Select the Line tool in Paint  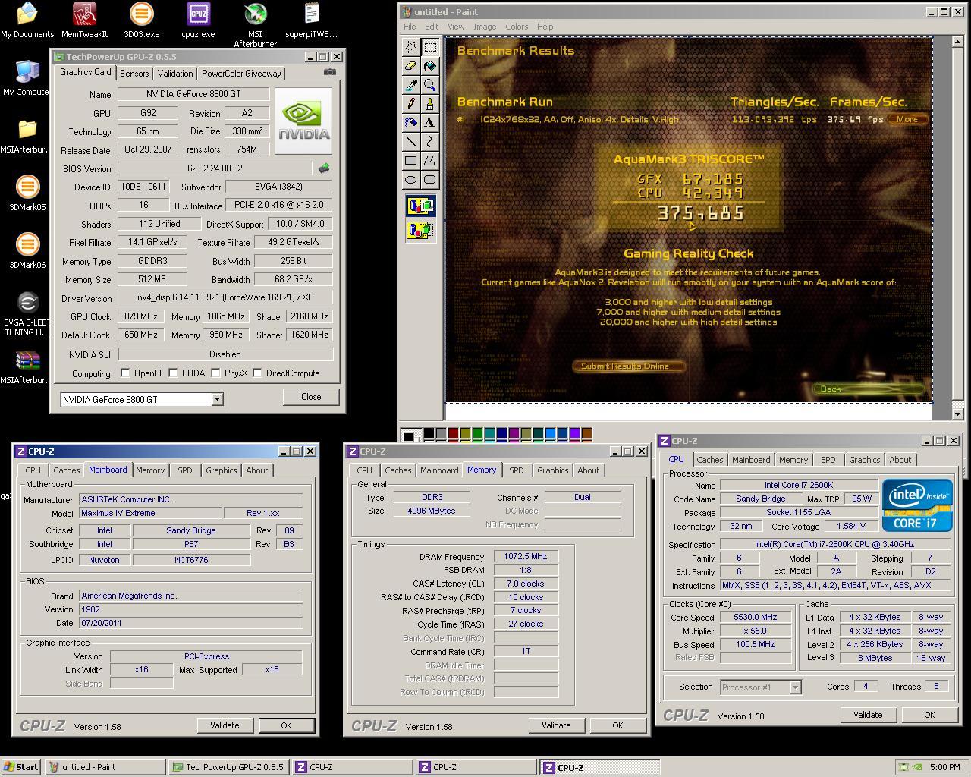pos(410,142)
